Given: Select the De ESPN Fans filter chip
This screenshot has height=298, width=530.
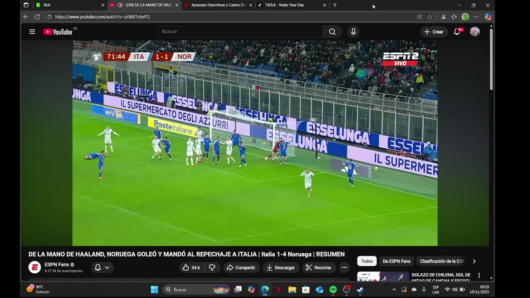Looking at the screenshot, I should 397,261.
